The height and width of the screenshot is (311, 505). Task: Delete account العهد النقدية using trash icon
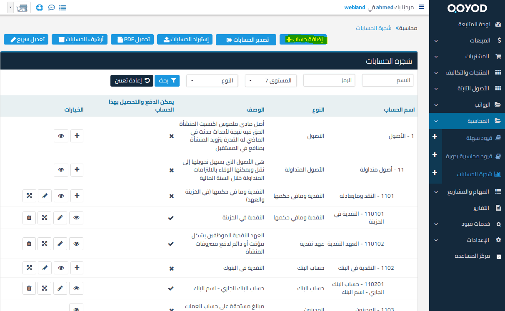point(29,244)
